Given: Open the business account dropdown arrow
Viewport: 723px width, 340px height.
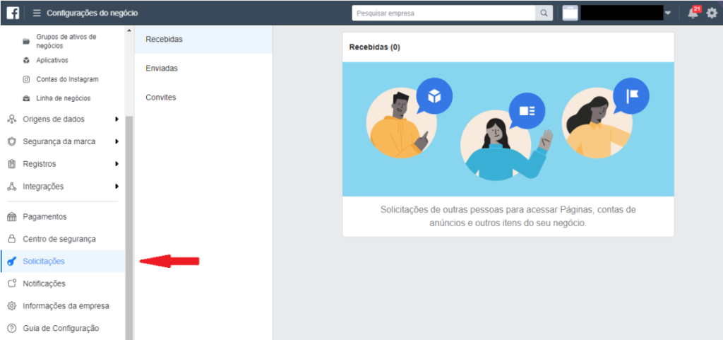Looking at the screenshot, I should click(668, 13).
